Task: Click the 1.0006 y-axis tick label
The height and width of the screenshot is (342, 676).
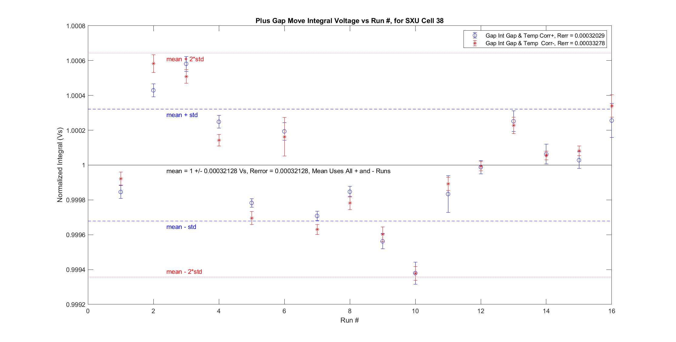Action: (75, 61)
